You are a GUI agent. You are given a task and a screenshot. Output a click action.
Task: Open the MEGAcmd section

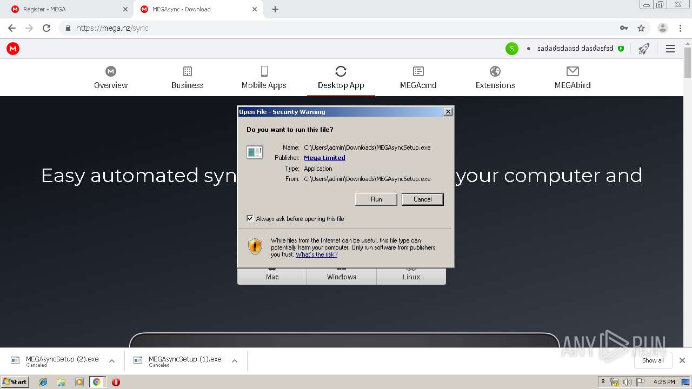[x=418, y=77]
